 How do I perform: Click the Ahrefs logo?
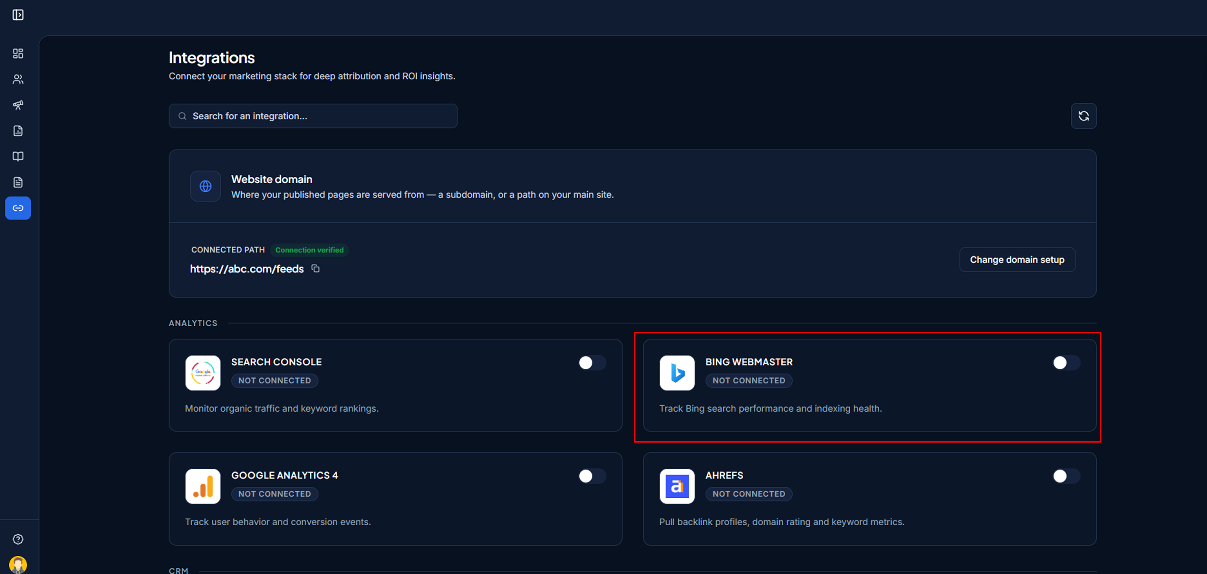pos(677,486)
